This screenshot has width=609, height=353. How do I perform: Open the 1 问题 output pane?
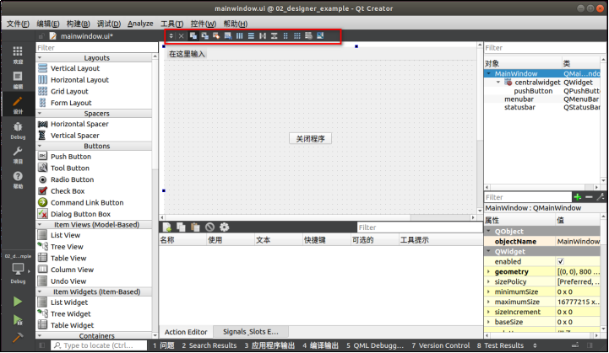point(164,345)
